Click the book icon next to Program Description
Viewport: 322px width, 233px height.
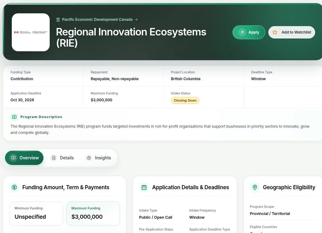click(x=14, y=117)
